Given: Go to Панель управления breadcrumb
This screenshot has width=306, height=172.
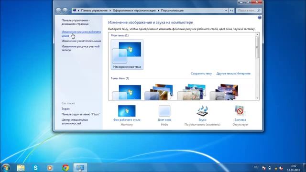Looking at the screenshot, I should click(94, 11).
